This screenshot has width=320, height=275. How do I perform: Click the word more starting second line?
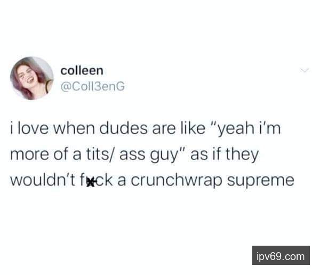[x=29, y=155]
